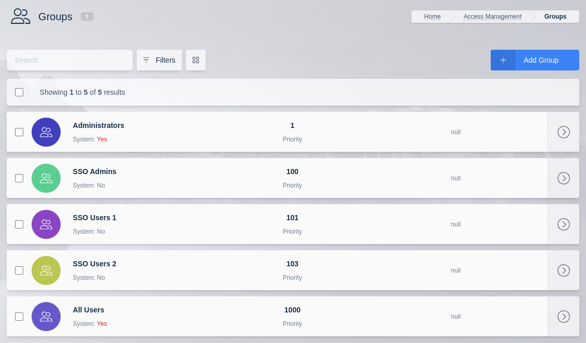Open the help question mark badge

87,17
